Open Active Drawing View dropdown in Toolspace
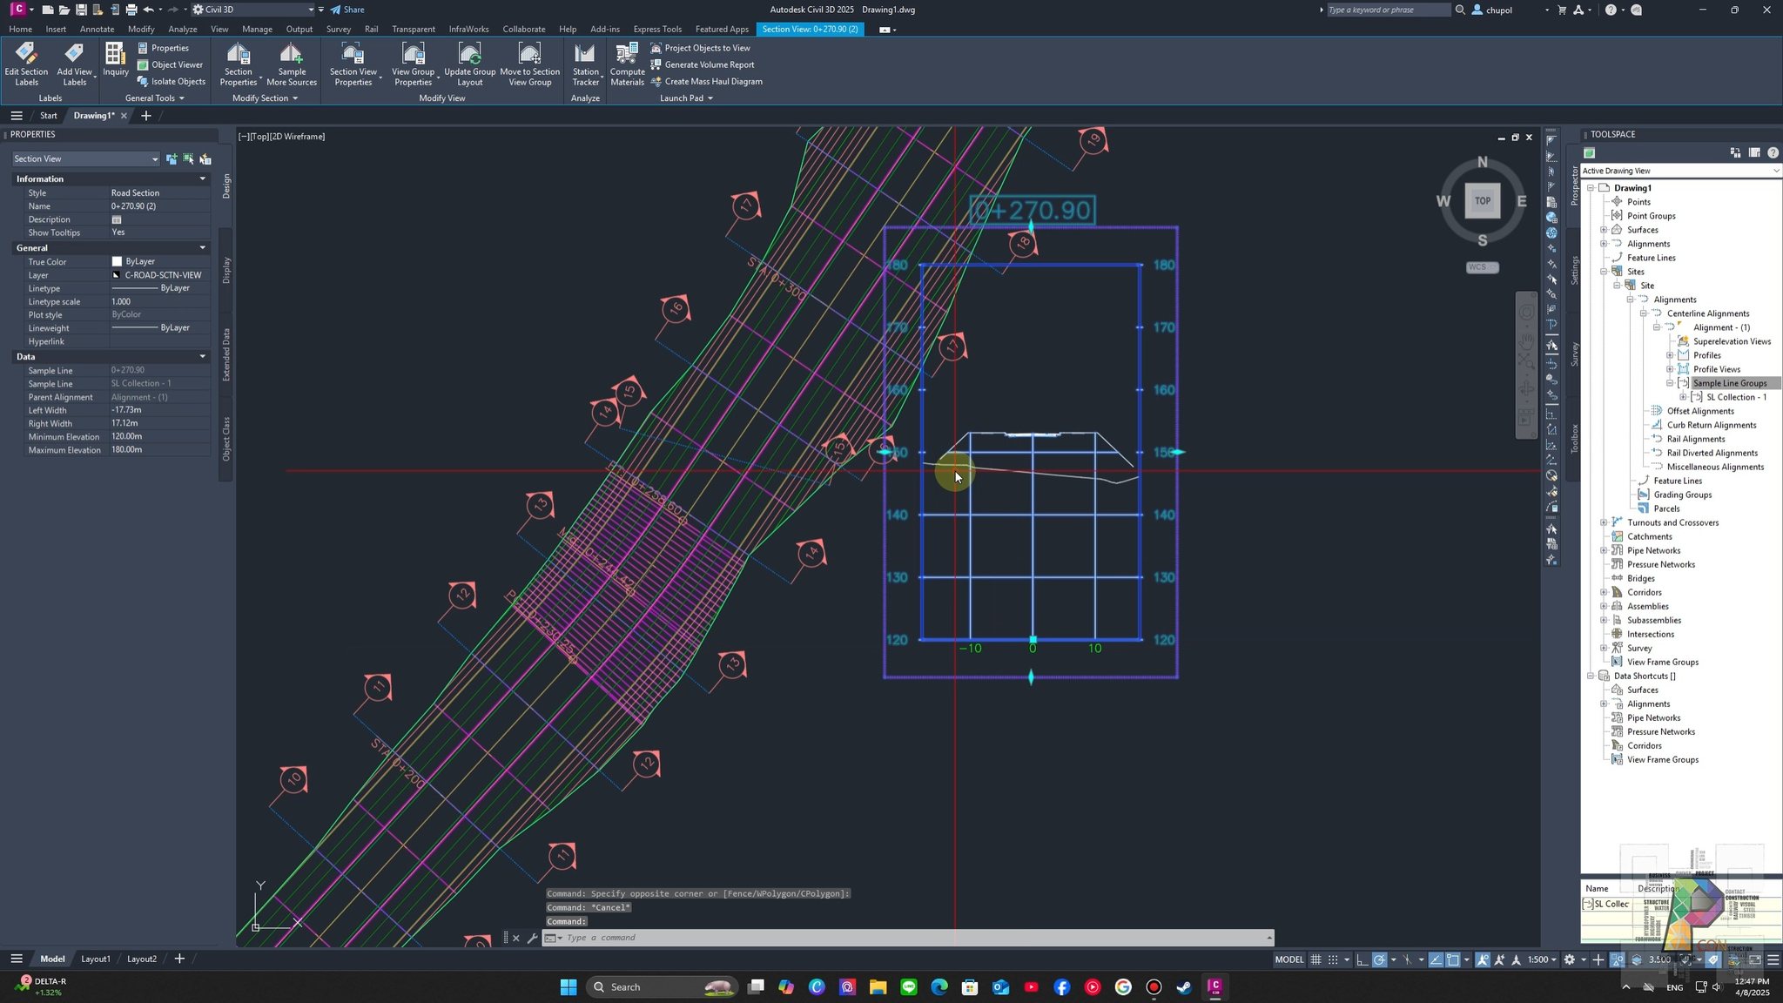The height and width of the screenshot is (1003, 1783). [1681, 171]
